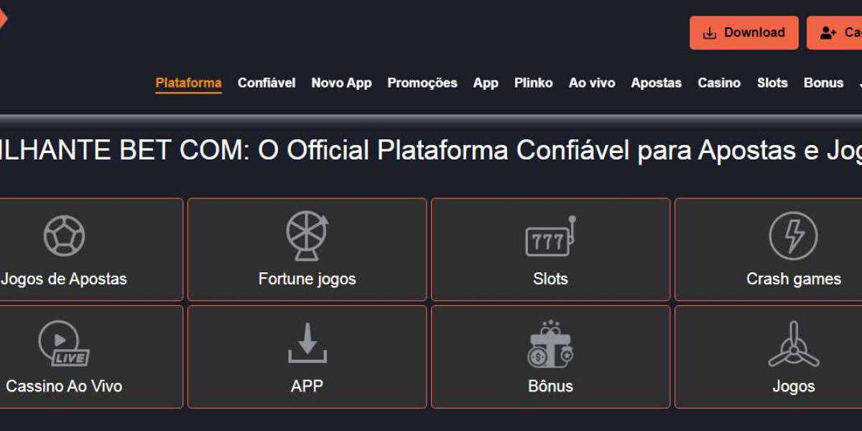This screenshot has width=862, height=431.
Task: Open the Ao vivo menu link
Action: tap(592, 83)
